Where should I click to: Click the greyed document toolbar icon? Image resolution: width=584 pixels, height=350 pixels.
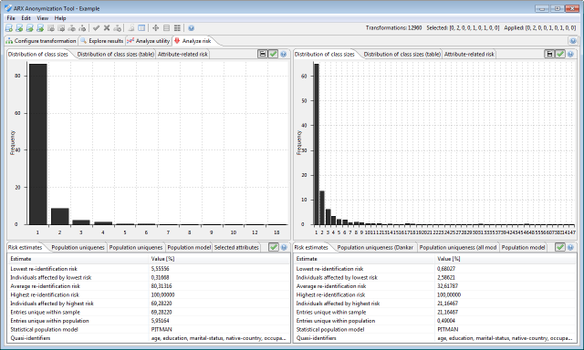pos(131,28)
